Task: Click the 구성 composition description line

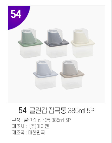Action: (x=42, y=120)
